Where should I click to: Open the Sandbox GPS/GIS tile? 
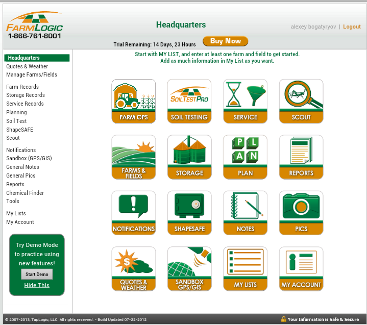(189, 269)
